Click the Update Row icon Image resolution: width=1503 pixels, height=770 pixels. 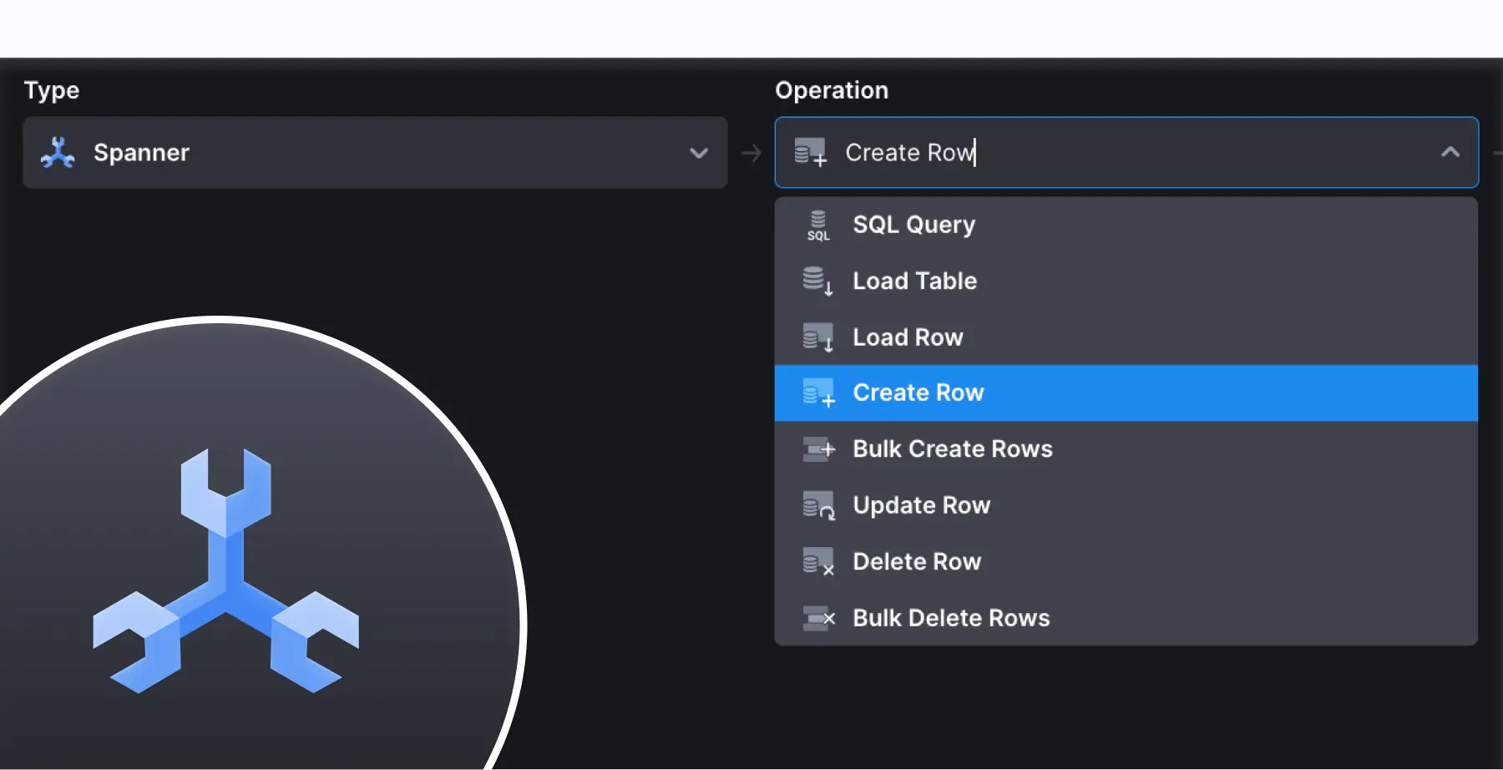click(x=818, y=505)
